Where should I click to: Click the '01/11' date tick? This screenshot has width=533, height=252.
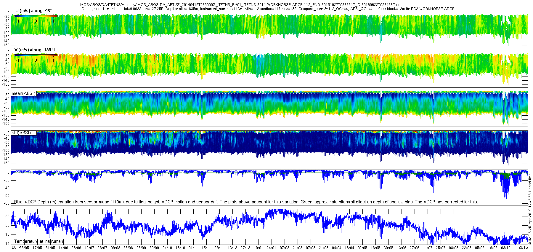tap(193, 248)
